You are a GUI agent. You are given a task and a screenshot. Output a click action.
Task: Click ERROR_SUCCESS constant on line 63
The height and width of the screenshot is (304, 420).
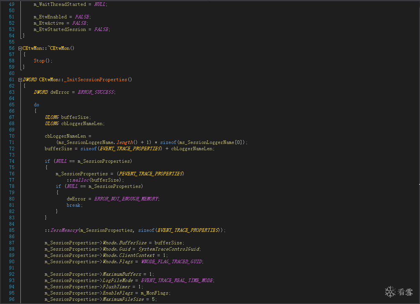point(96,92)
